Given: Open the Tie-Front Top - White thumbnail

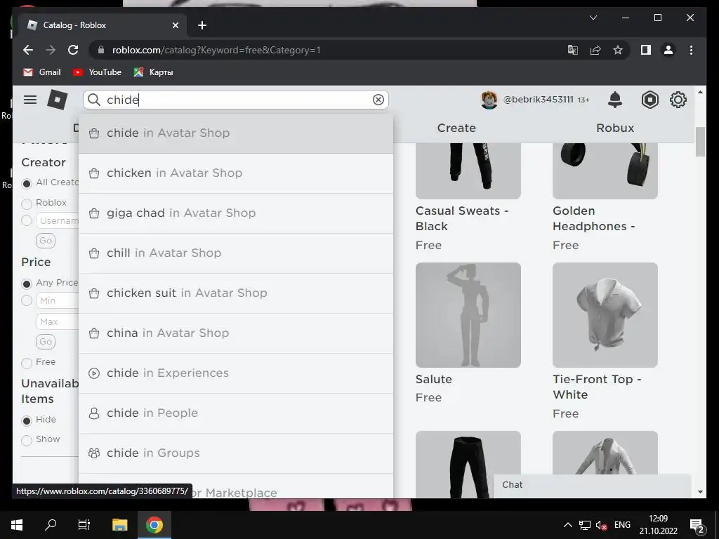Looking at the screenshot, I should click(605, 315).
